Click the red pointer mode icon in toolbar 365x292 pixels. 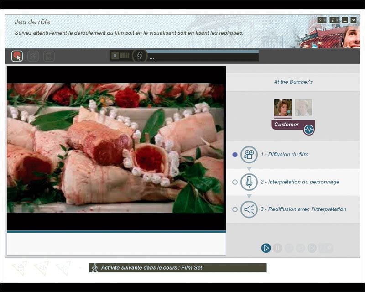pos(17,56)
